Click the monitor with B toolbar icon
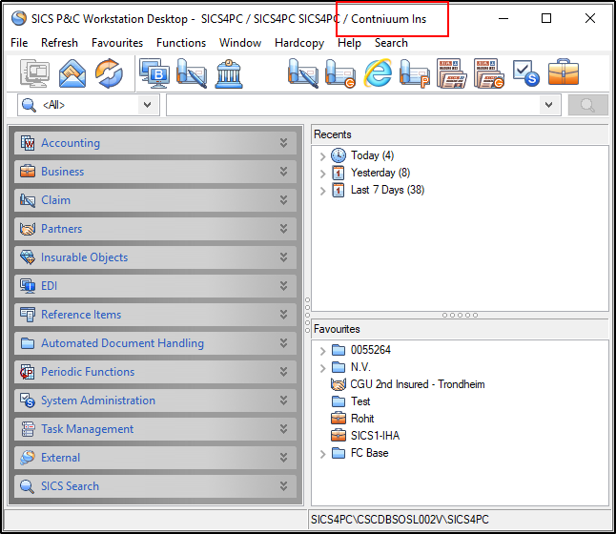Image resolution: width=616 pixels, height=534 pixels. (x=154, y=73)
